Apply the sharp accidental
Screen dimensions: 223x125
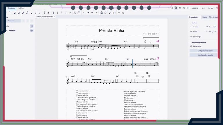point(66,13)
